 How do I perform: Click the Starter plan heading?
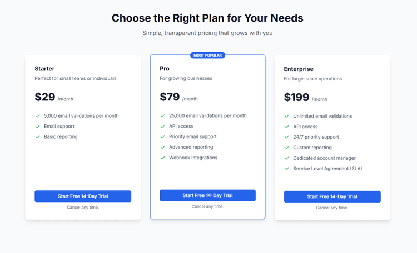[44, 69]
